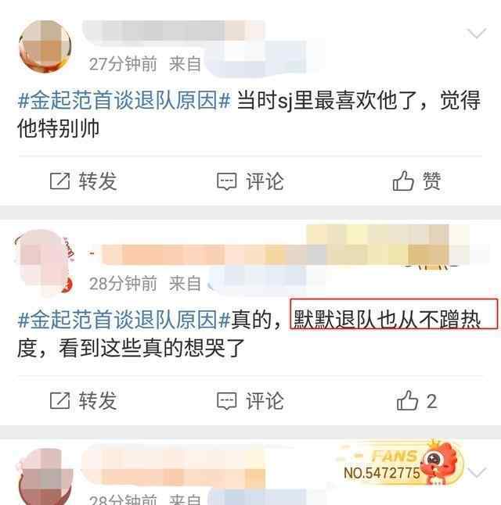
Task: Open the hashtag 金起范首谈退队原因 in second post
Action: tap(124, 320)
